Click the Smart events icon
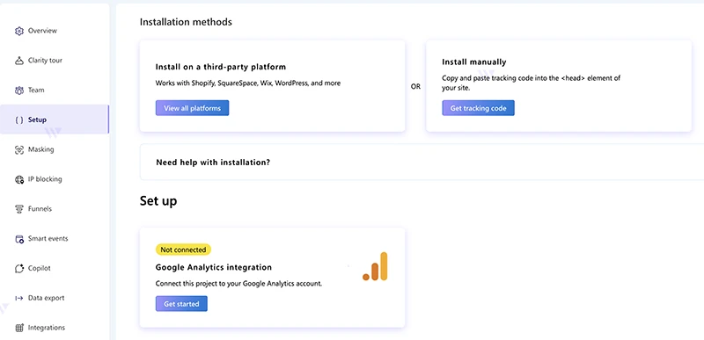 [18, 239]
